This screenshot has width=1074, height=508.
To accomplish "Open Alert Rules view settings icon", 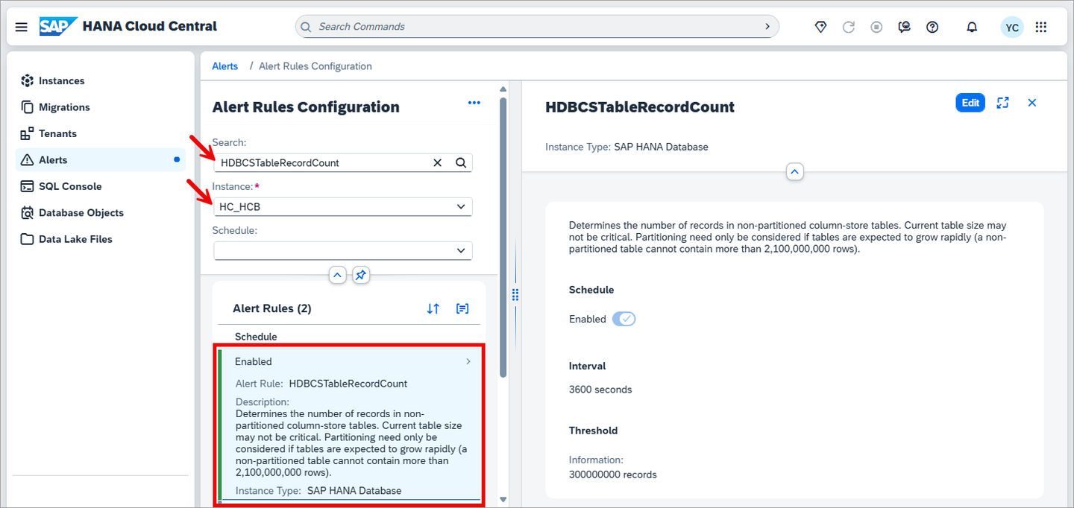I will 462,308.
